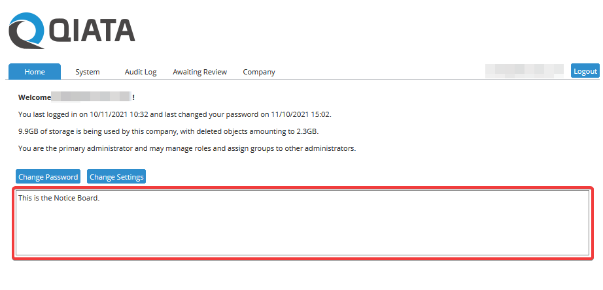Screen dimensions: 603x290
Task: Open the Home tab
Action: tap(35, 72)
